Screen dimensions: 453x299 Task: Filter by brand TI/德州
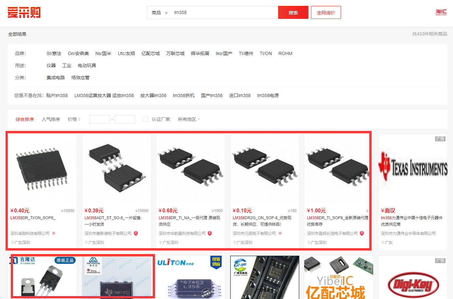click(246, 53)
